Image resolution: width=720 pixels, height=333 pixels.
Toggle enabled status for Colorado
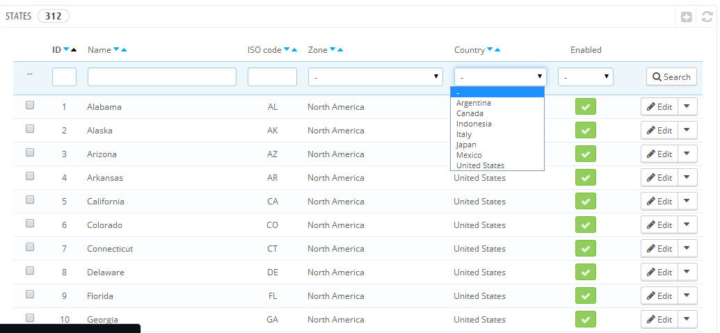[x=586, y=225]
